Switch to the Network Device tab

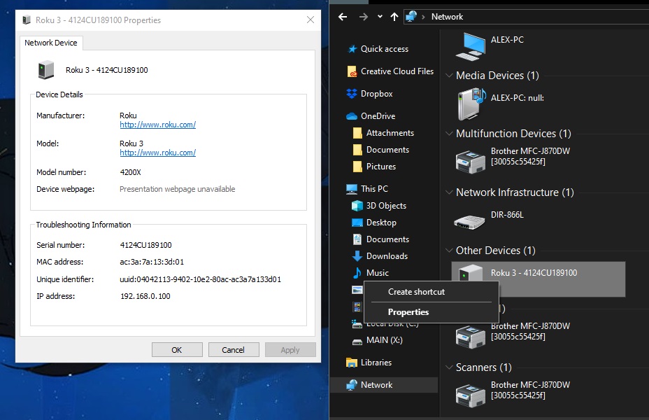coord(51,43)
